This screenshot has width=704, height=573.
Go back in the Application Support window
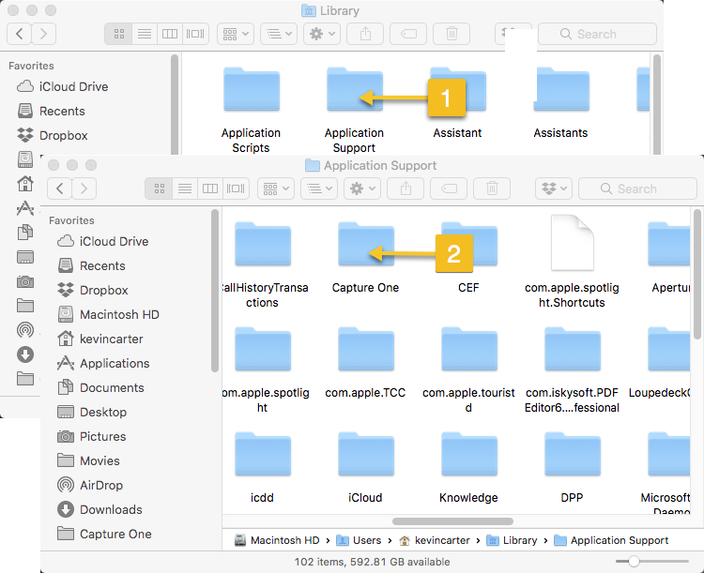tap(61, 188)
